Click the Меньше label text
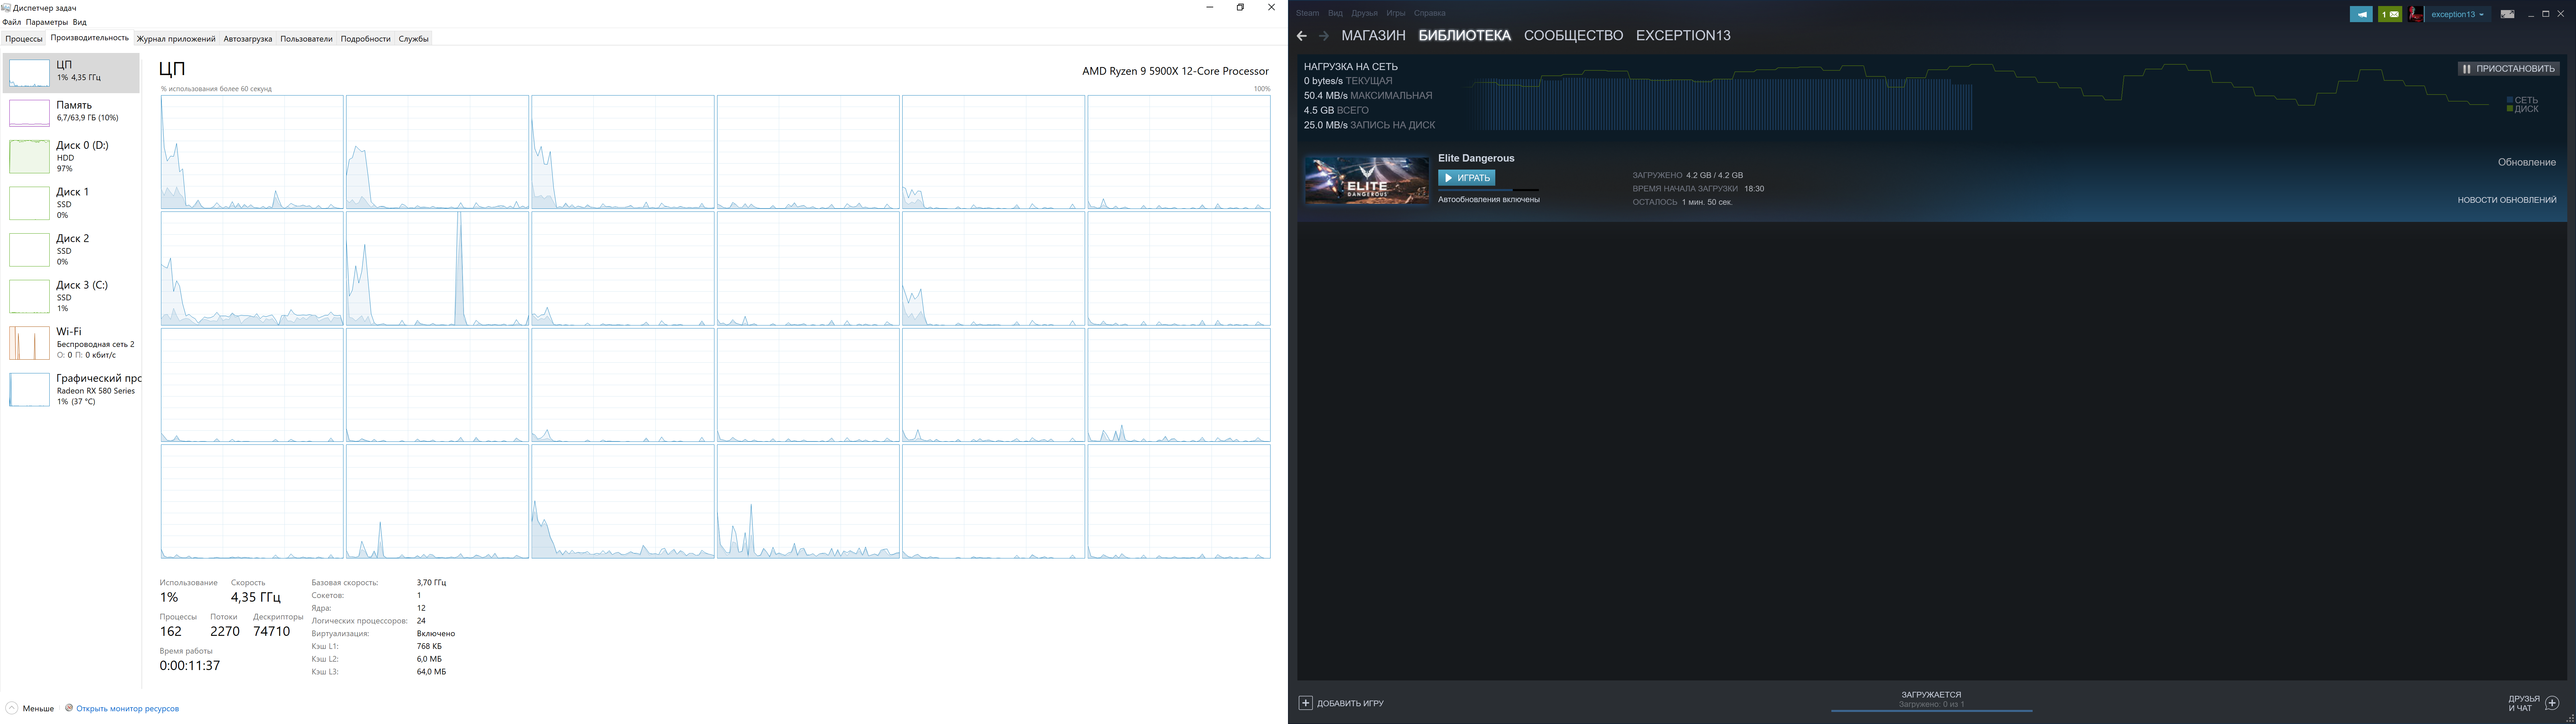The width and height of the screenshot is (2576, 724). [x=38, y=709]
